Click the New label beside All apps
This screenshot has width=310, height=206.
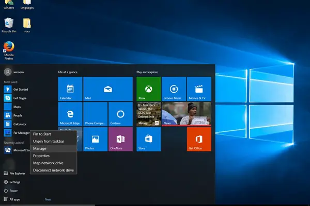48,199
